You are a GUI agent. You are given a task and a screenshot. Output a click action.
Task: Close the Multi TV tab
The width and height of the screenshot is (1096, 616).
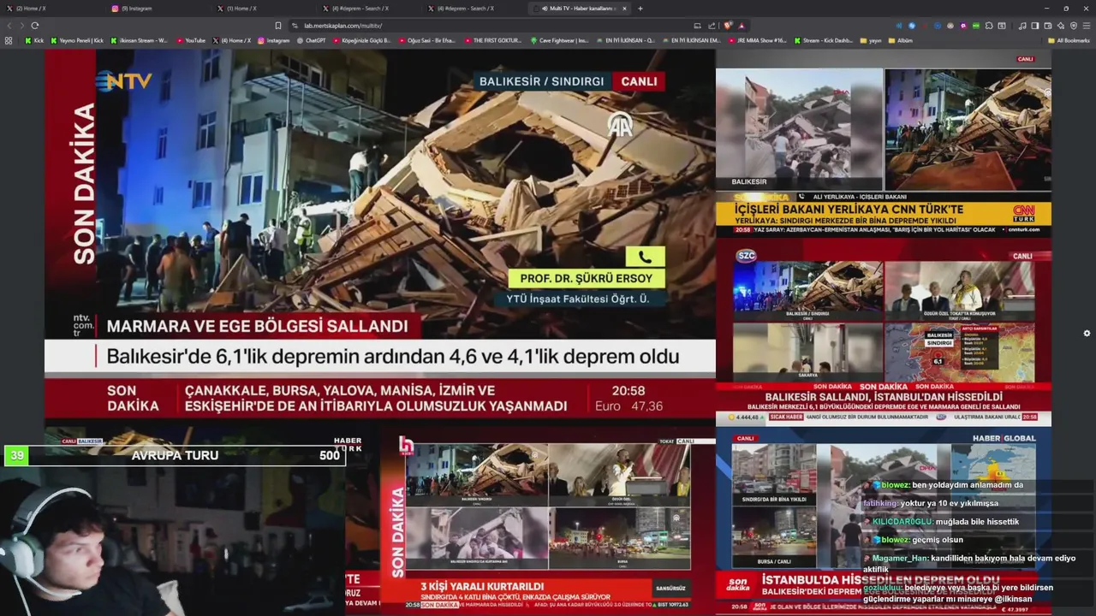tap(624, 9)
